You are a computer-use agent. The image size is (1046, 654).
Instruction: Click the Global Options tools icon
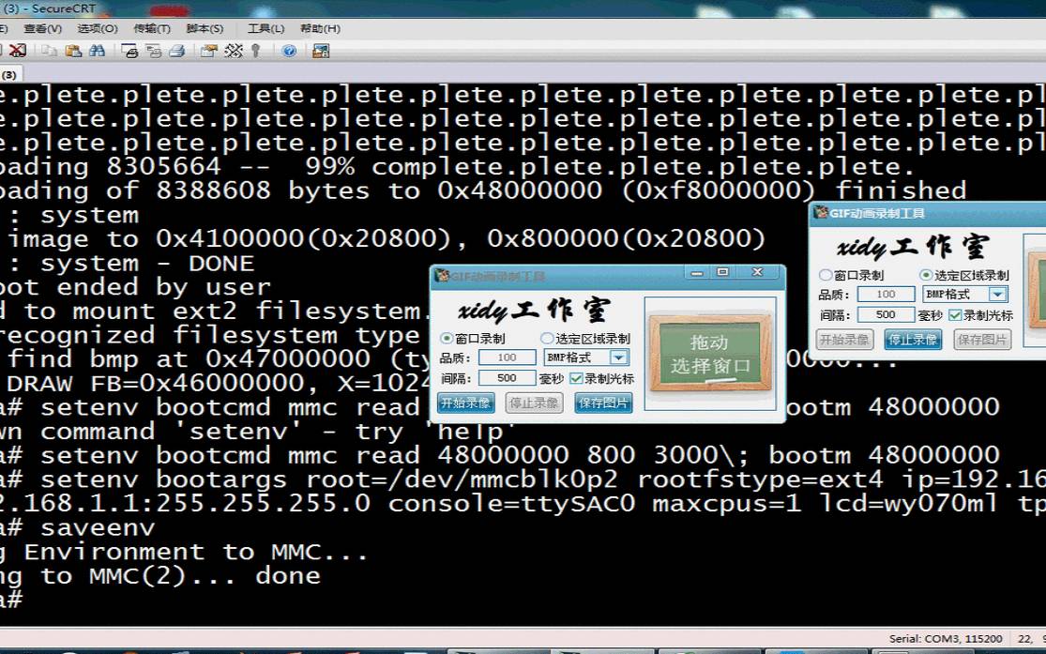coord(234,51)
